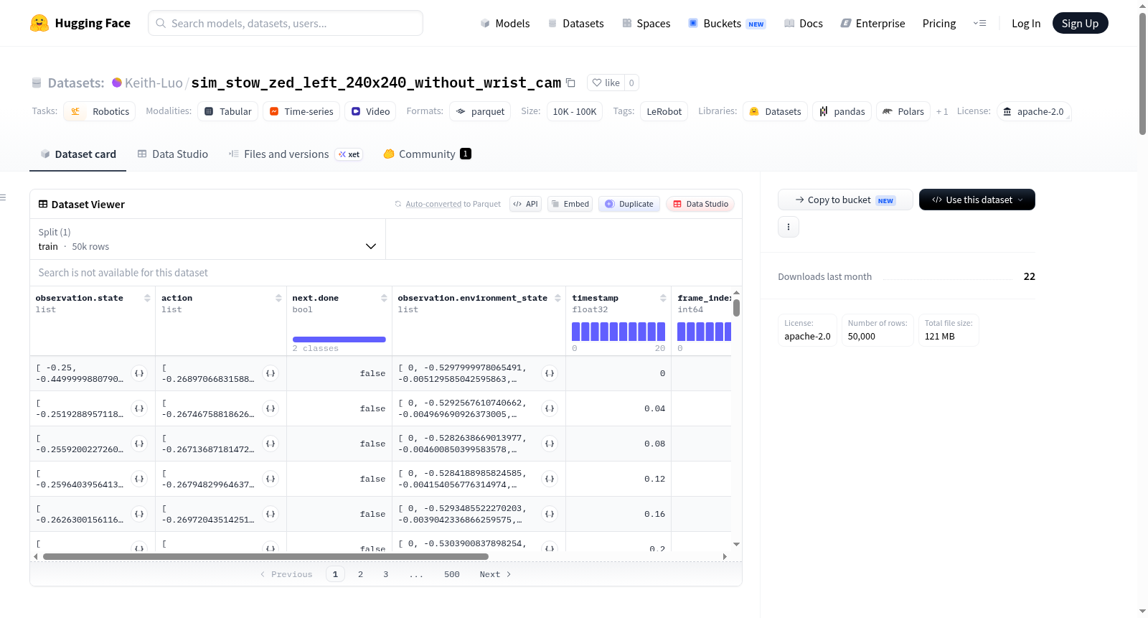The width and height of the screenshot is (1148, 618).
Task: Duplicate the dataset viewer
Action: click(x=629, y=204)
